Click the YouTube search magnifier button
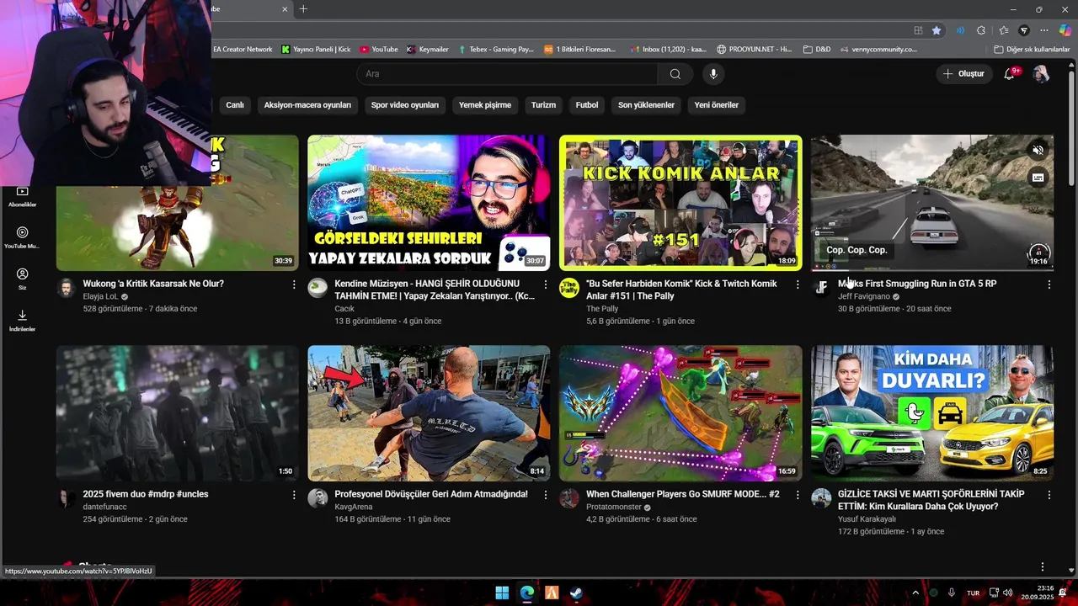The width and height of the screenshot is (1078, 606). 675,74
